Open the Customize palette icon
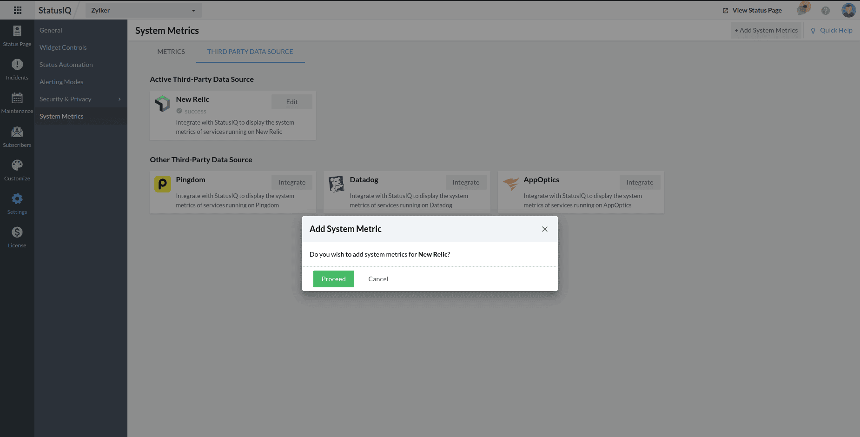Viewport: 860px width, 437px height. coord(17,166)
